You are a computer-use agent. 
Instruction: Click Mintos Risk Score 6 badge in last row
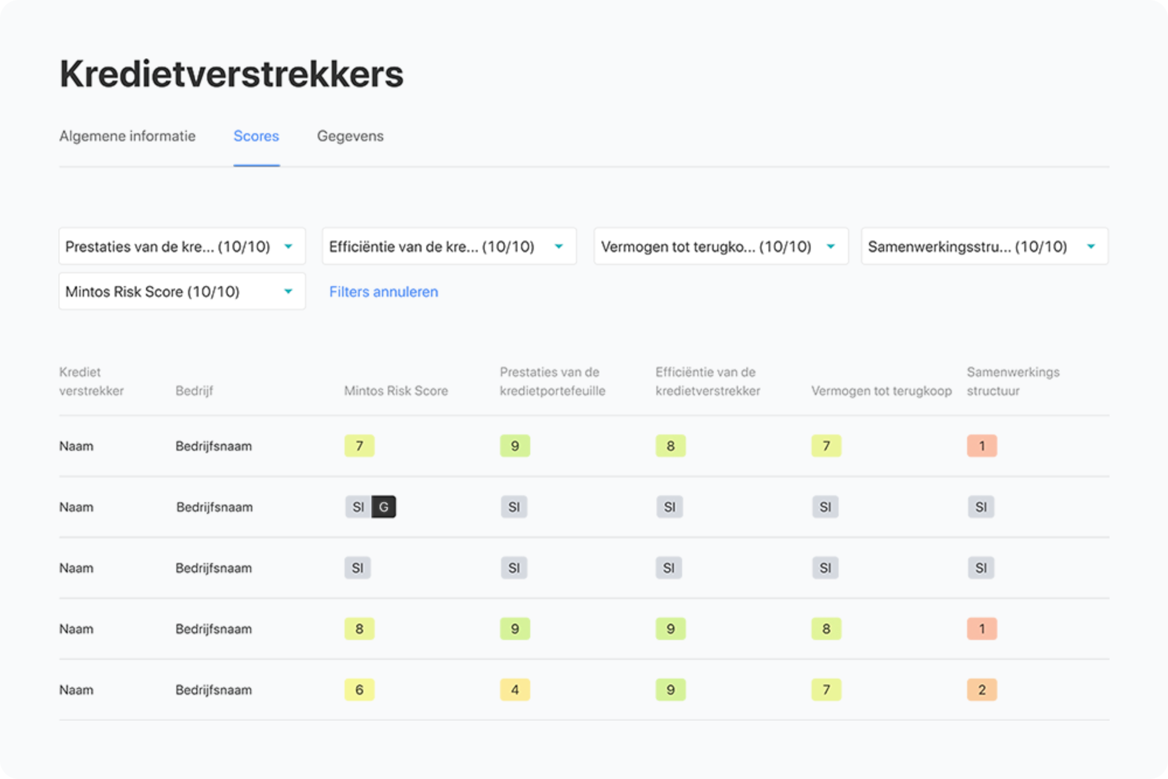click(359, 690)
